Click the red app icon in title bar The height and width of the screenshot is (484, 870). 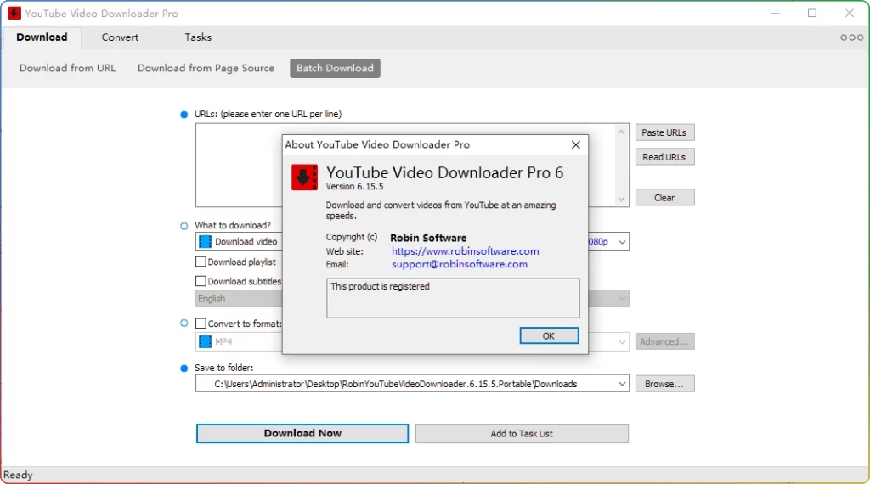(x=14, y=13)
